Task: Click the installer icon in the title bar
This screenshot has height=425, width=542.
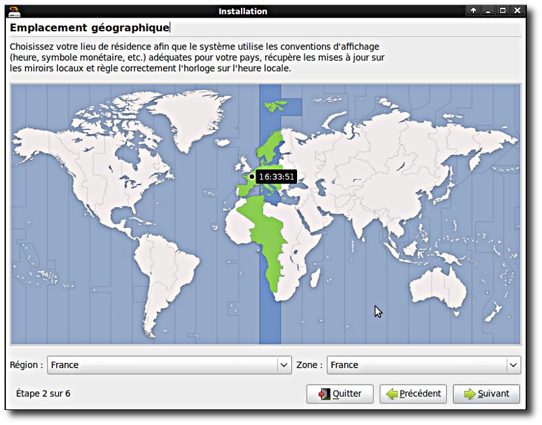Action: click(14, 11)
